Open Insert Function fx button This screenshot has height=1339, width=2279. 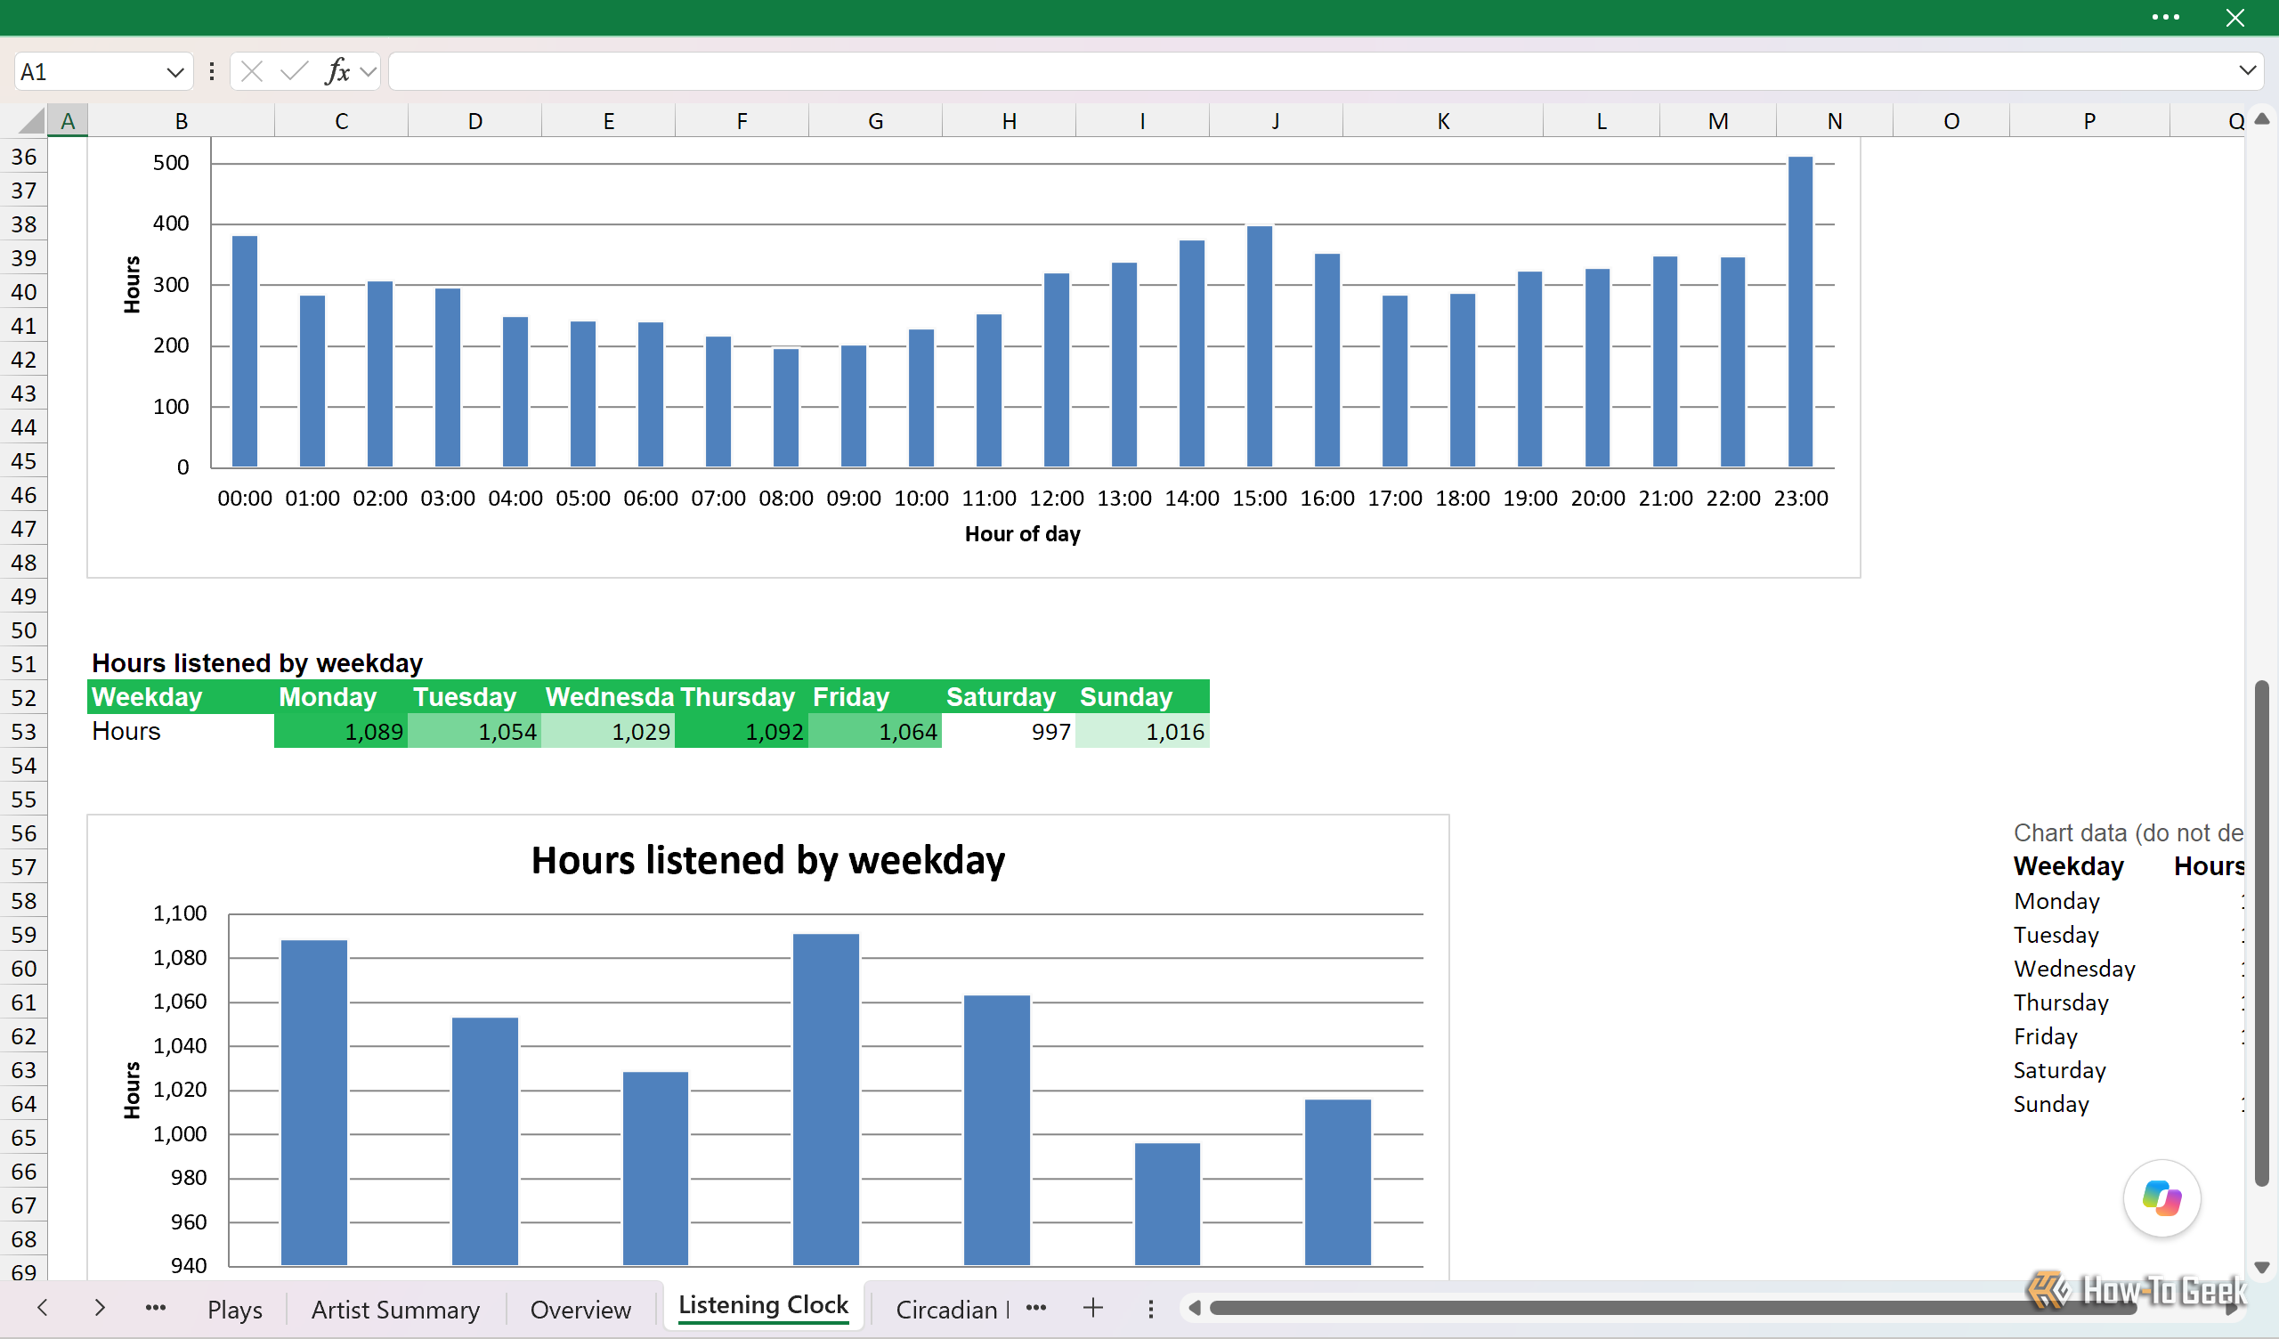337,71
